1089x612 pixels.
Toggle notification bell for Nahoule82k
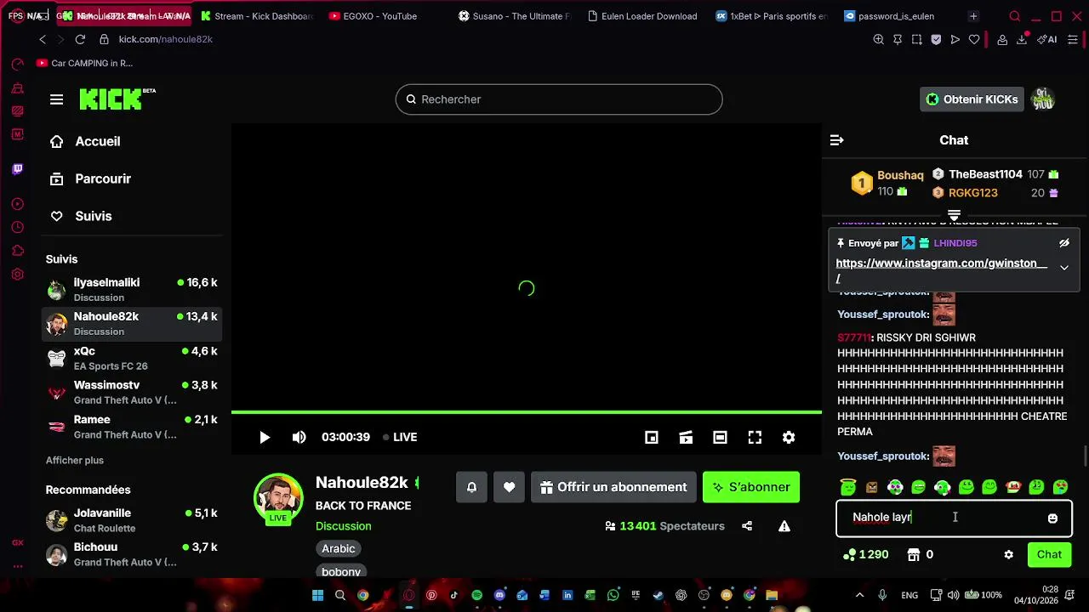[x=471, y=487]
